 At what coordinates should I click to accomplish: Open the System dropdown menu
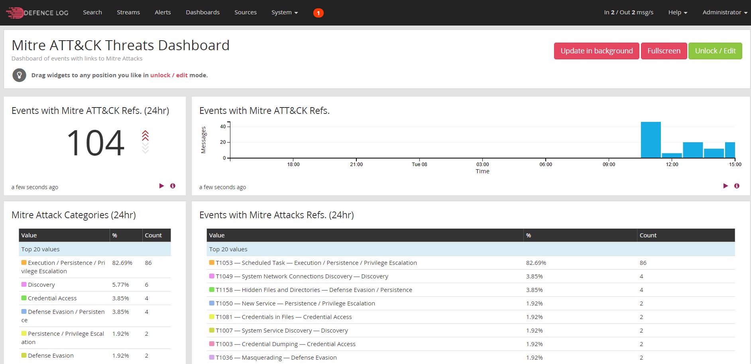(x=284, y=12)
